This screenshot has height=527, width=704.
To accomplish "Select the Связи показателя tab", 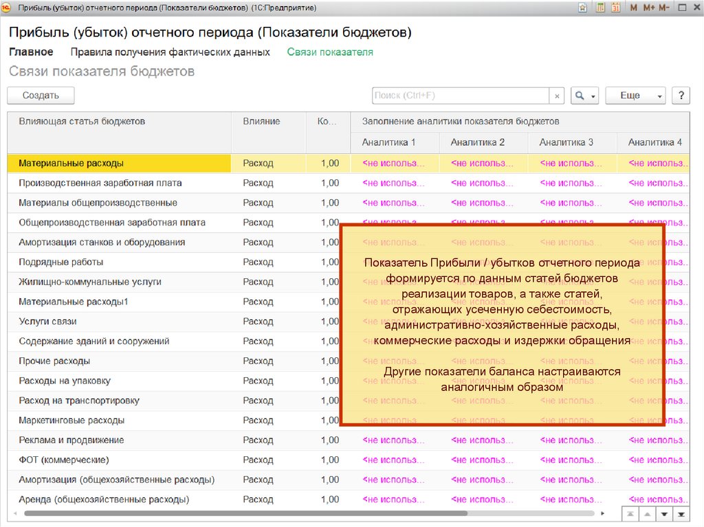I will coord(330,52).
